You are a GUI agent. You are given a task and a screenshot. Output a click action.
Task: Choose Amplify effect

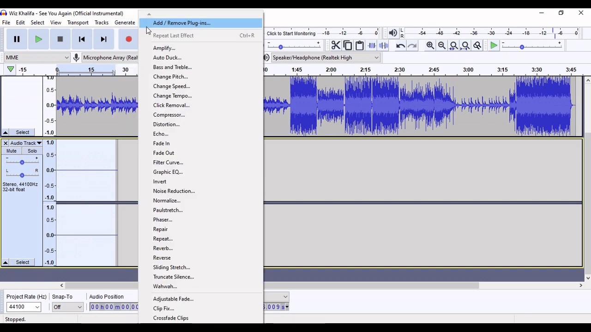[201, 48]
